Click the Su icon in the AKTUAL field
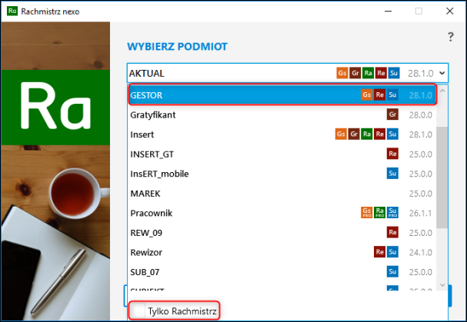The width and height of the screenshot is (467, 322). (394, 73)
